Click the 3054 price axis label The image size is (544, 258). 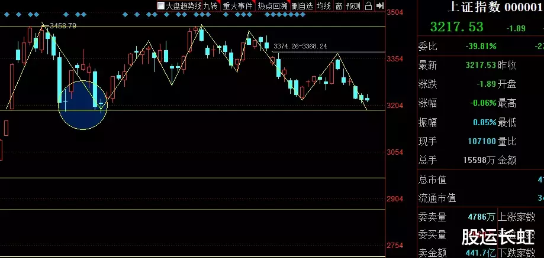pos(395,152)
